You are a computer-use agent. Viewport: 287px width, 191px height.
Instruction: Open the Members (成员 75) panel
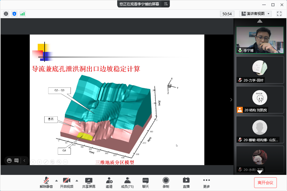pyautogui.click(x=127, y=182)
